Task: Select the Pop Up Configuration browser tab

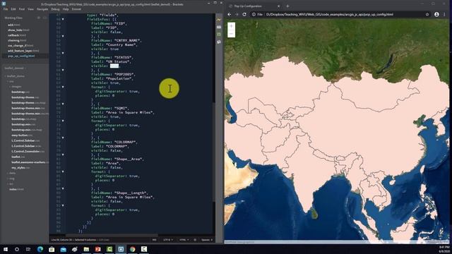Action: 254,6
